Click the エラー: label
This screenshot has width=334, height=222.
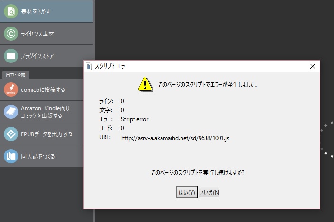106,119
